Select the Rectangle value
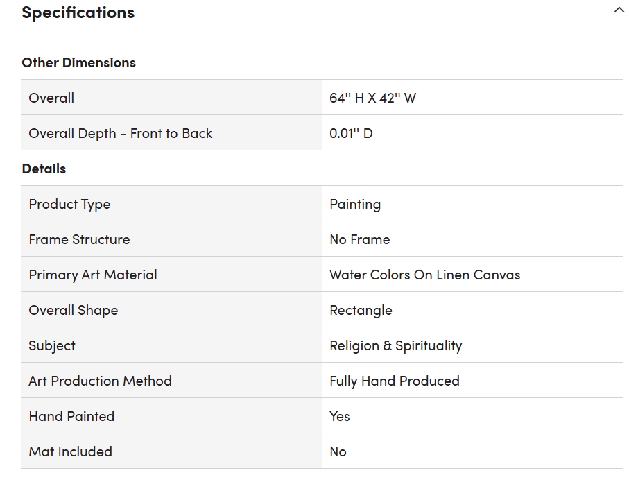Image resolution: width=629 pixels, height=482 pixels. (361, 310)
